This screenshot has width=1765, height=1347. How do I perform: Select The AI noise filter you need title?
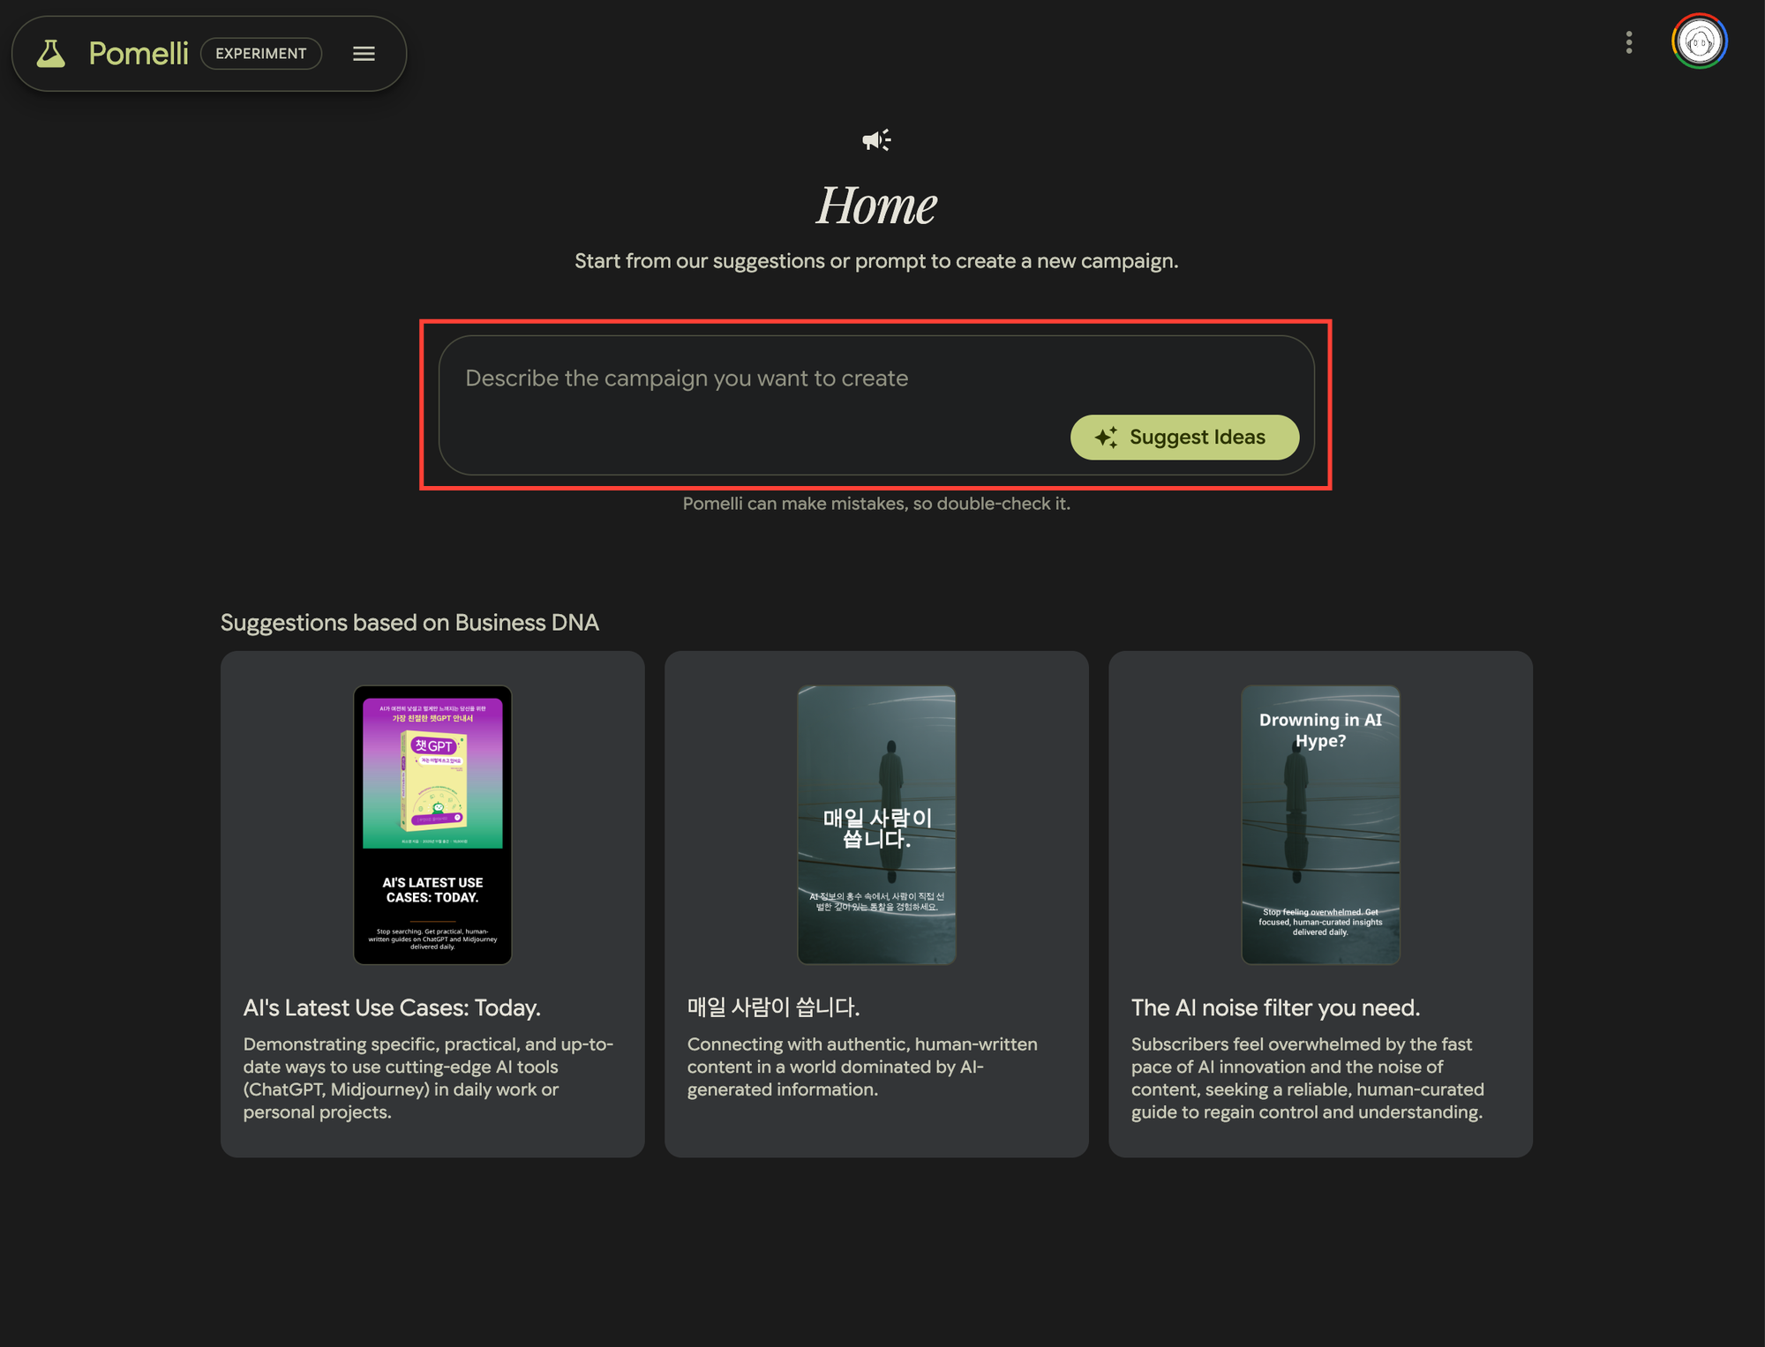coord(1275,1007)
